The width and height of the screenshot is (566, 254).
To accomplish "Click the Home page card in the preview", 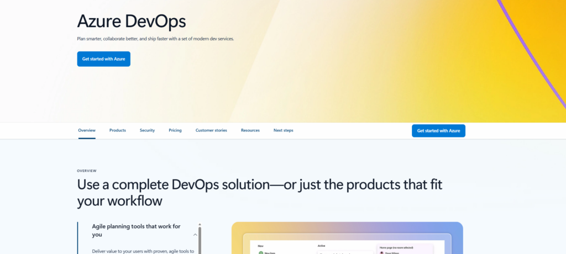I will click(405, 248).
